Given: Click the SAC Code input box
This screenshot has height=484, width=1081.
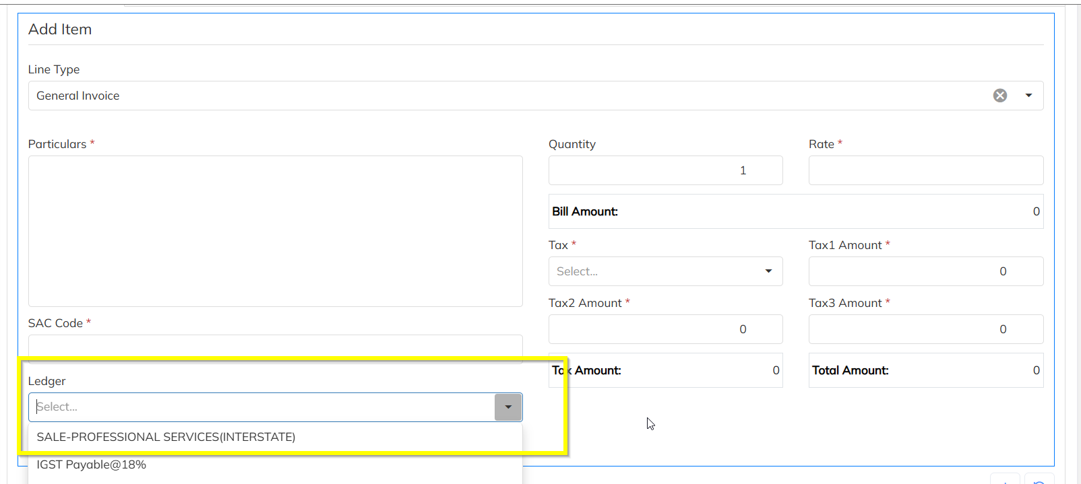Looking at the screenshot, I should coord(275,346).
